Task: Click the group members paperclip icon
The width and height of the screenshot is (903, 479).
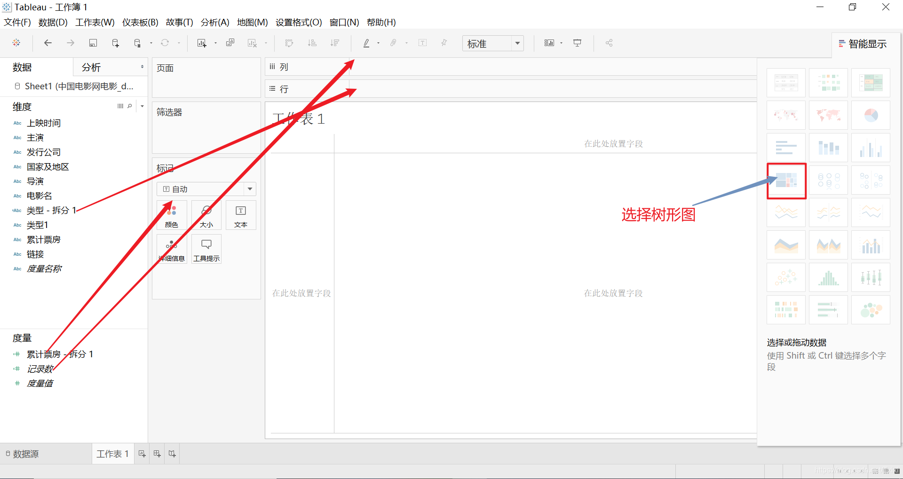Action: pos(393,43)
